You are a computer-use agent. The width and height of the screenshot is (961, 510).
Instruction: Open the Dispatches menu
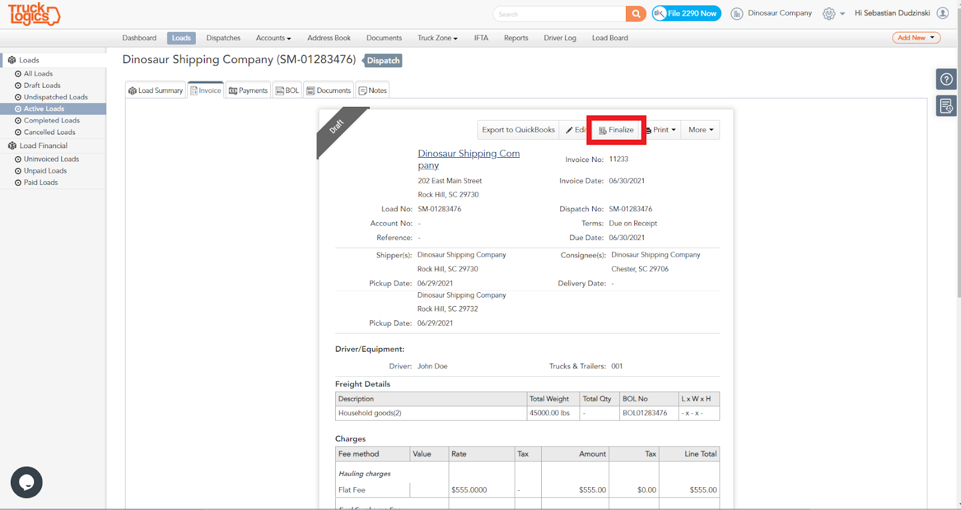click(223, 38)
